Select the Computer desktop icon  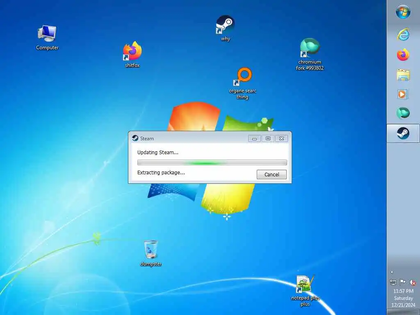(47, 37)
